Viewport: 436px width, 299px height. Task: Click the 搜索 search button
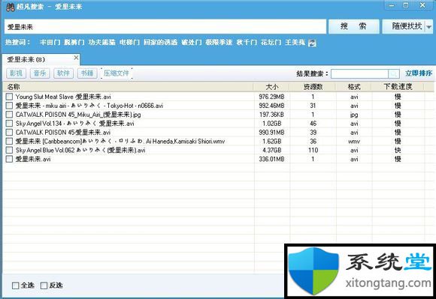pyautogui.click(x=354, y=26)
